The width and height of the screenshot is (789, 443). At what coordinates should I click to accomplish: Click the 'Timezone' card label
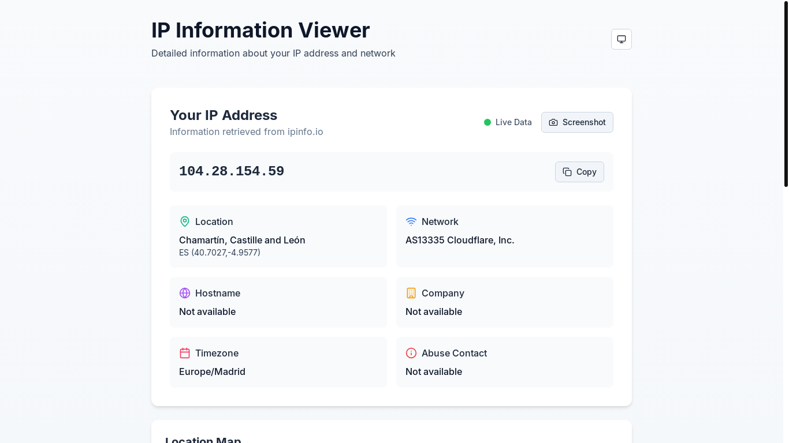pyautogui.click(x=217, y=353)
